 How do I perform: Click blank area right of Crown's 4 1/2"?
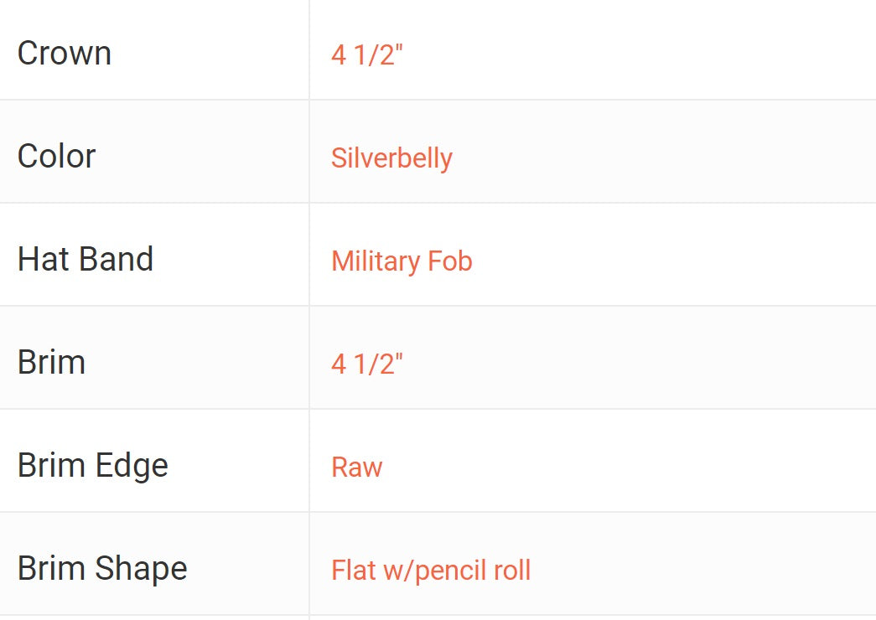click(629, 55)
